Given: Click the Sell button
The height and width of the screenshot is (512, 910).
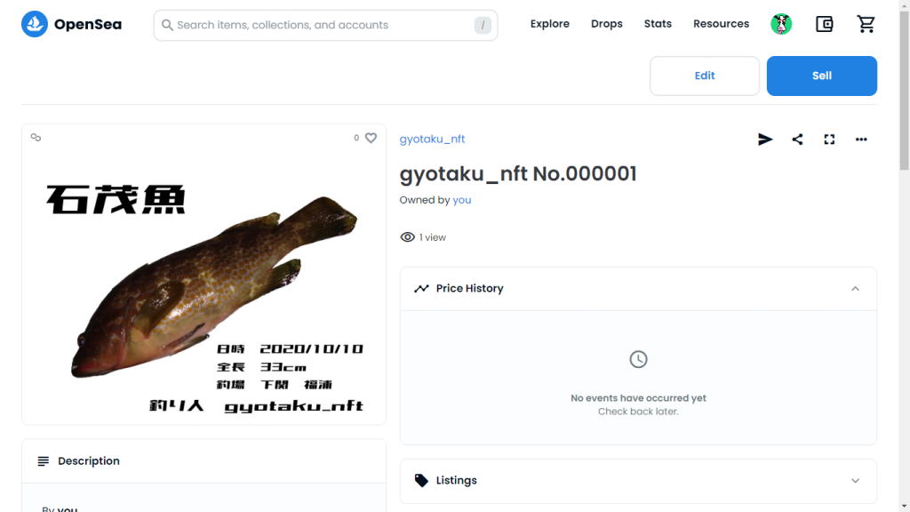Looking at the screenshot, I should pos(822,76).
